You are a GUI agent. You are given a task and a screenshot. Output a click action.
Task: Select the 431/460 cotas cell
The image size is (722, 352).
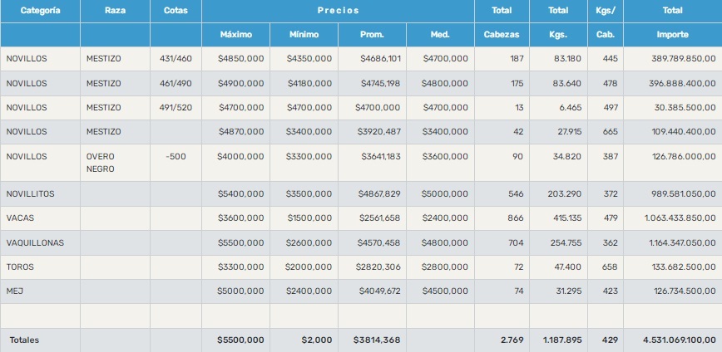click(x=176, y=59)
